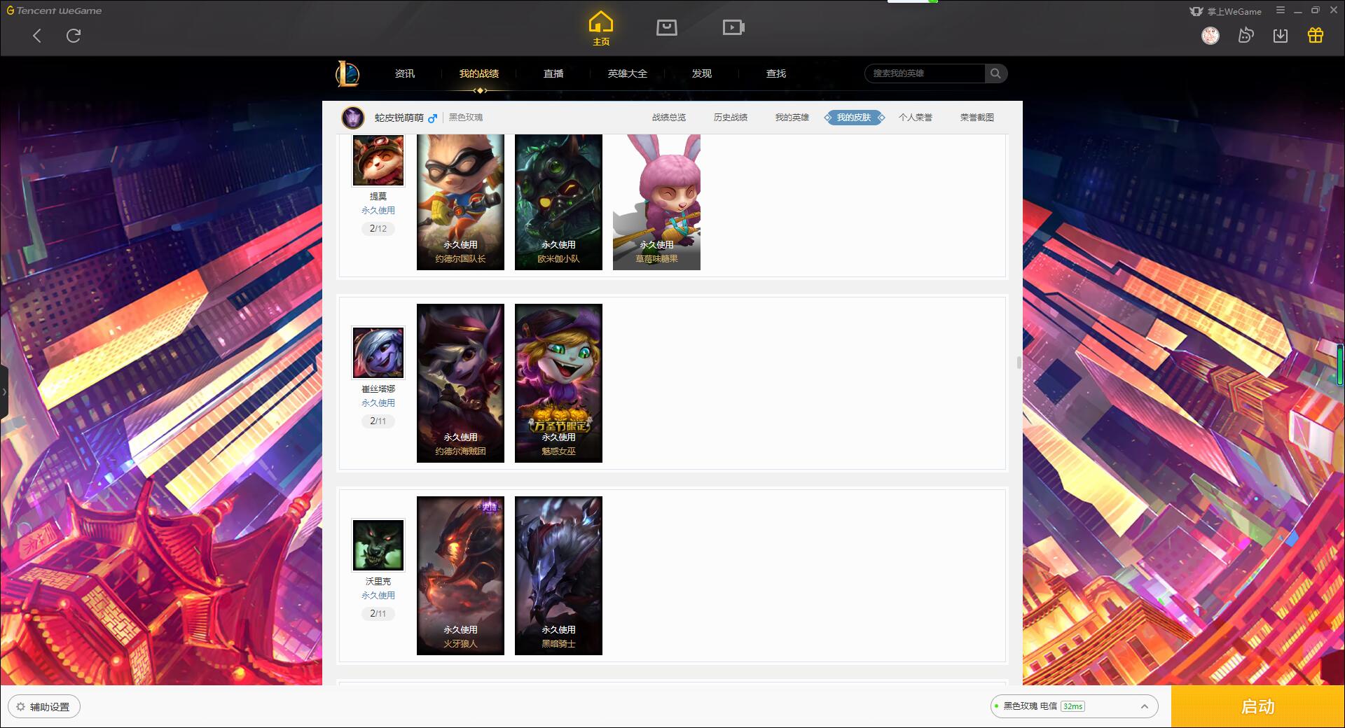The height and width of the screenshot is (728, 1345).
Task: Open the store bag icon
Action: click(x=666, y=27)
